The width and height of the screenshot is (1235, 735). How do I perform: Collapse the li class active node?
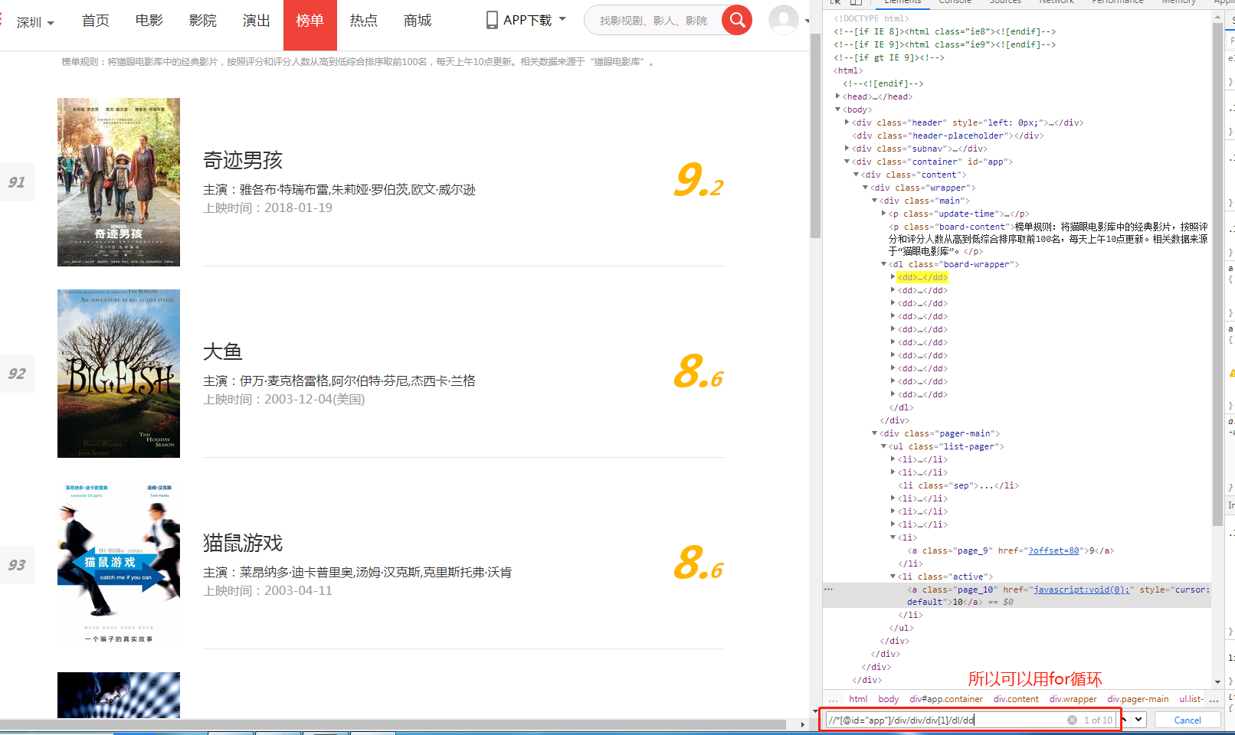(893, 577)
